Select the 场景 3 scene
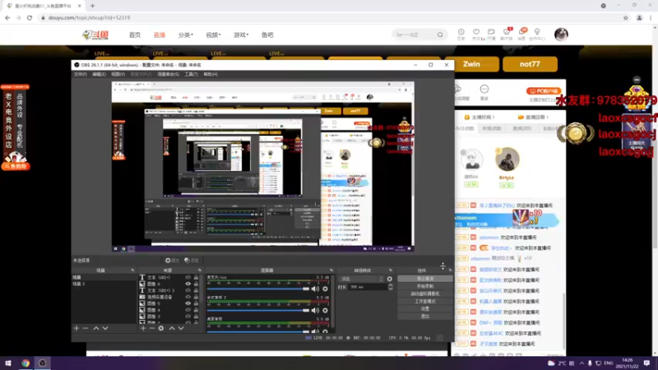The image size is (658, 370). [x=104, y=284]
